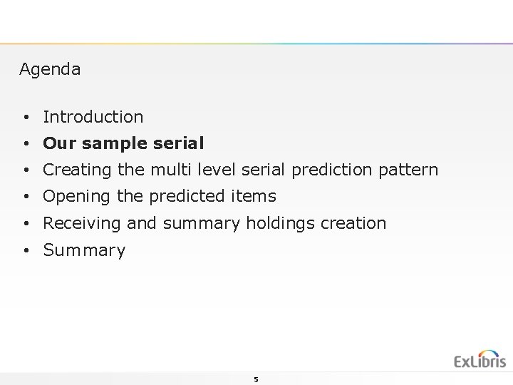The image size is (513, 385).
Task: Click the bullet beside Receiving and summary holdings
Action: point(25,224)
